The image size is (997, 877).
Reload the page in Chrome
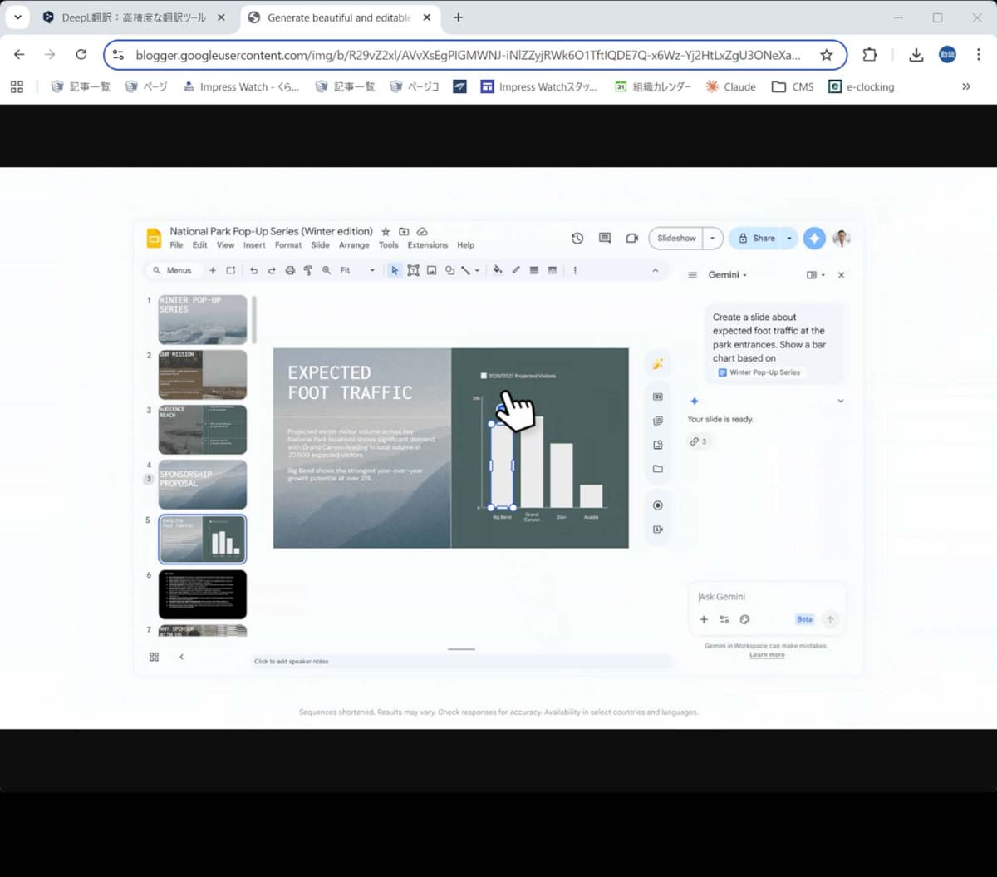81,55
